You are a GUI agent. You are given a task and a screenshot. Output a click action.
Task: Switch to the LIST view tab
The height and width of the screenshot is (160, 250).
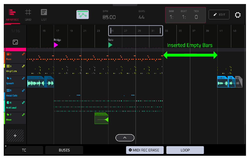point(44,15)
